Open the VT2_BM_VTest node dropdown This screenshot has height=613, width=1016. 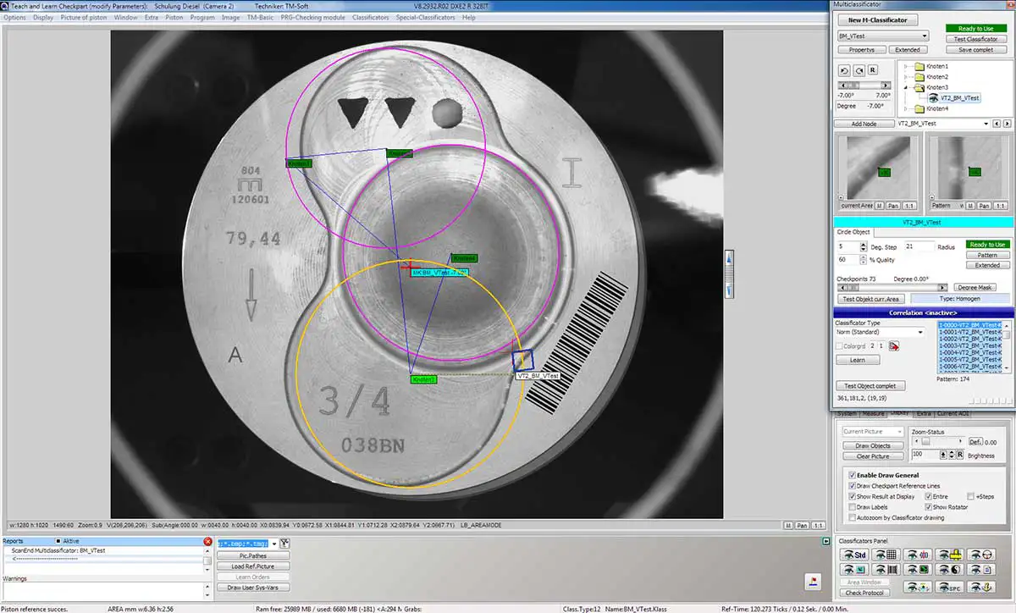[986, 124]
